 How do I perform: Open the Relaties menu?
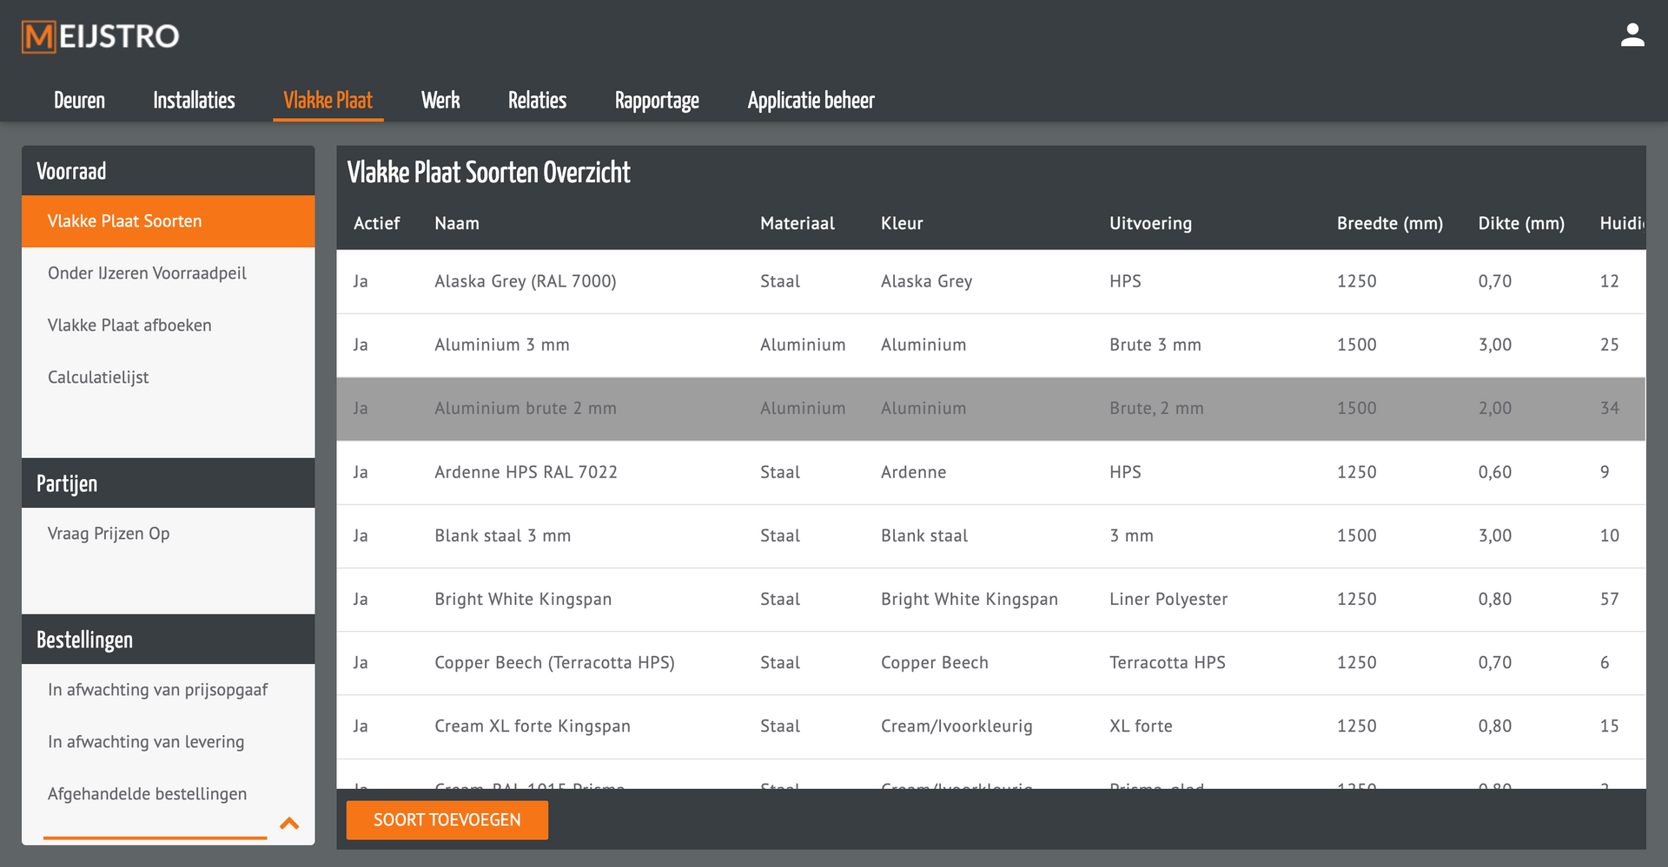(537, 101)
